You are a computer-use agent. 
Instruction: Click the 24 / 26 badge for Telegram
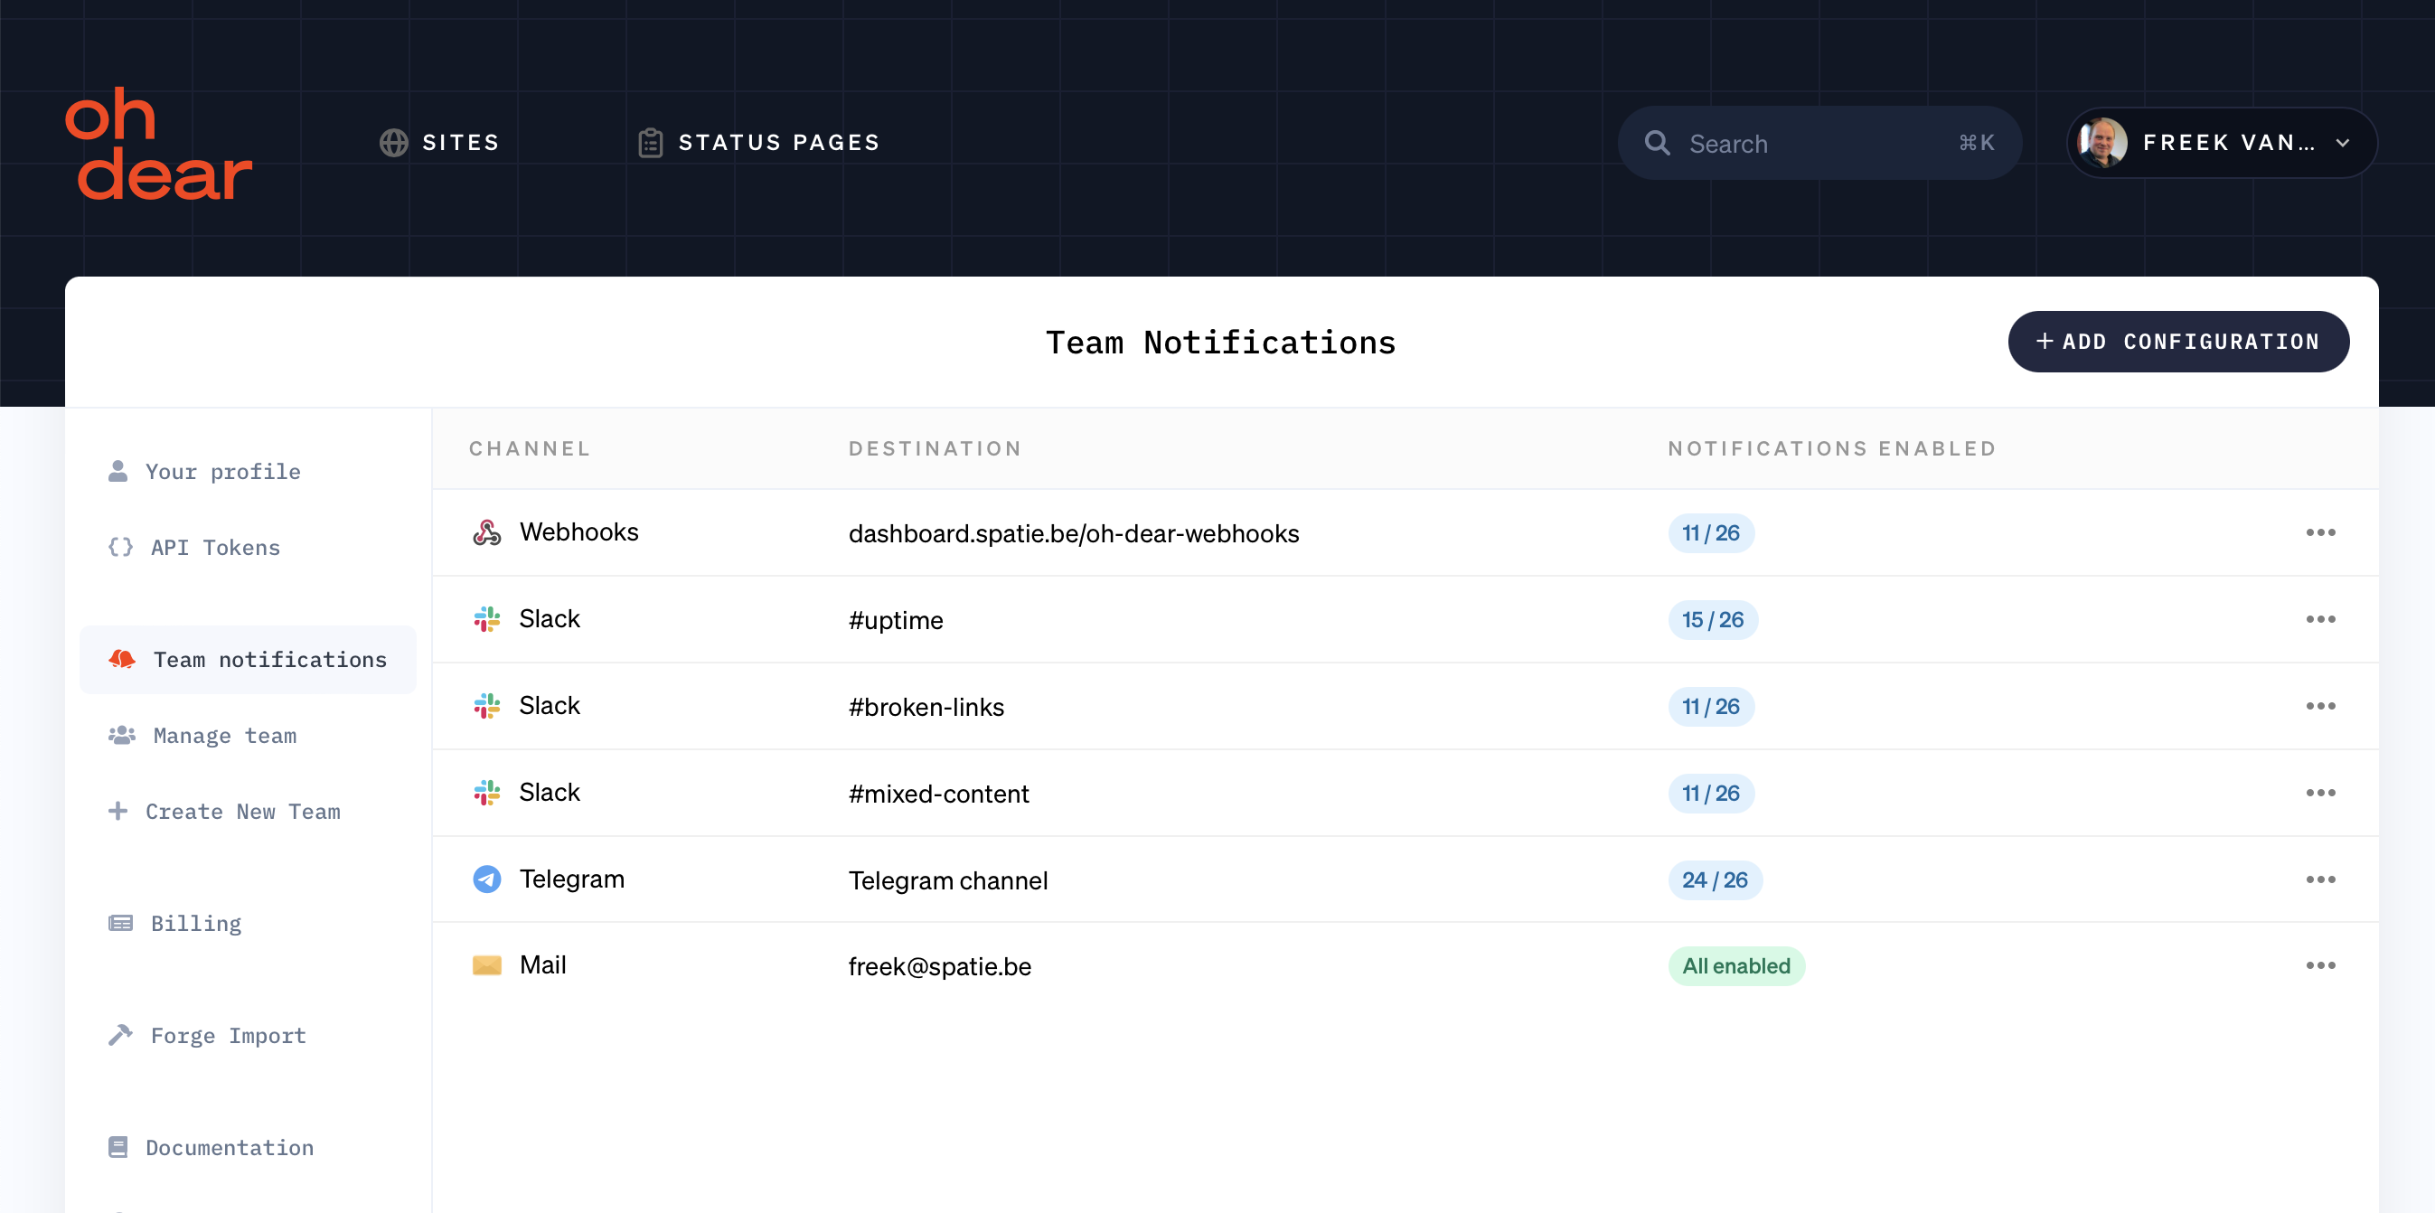1715,880
